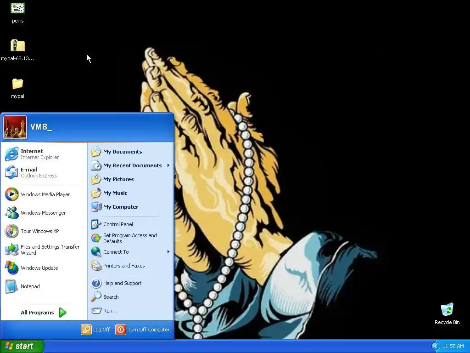This screenshot has width=470, height=353.
Task: Click the 'All Programs' text
Action: coord(37,313)
